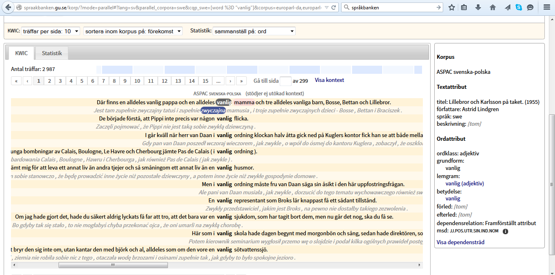Click the chat smiley toolbar icon
The image size is (555, 275).
coord(530,7)
